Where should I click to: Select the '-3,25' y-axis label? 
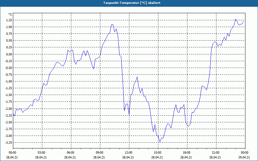pos(9,142)
